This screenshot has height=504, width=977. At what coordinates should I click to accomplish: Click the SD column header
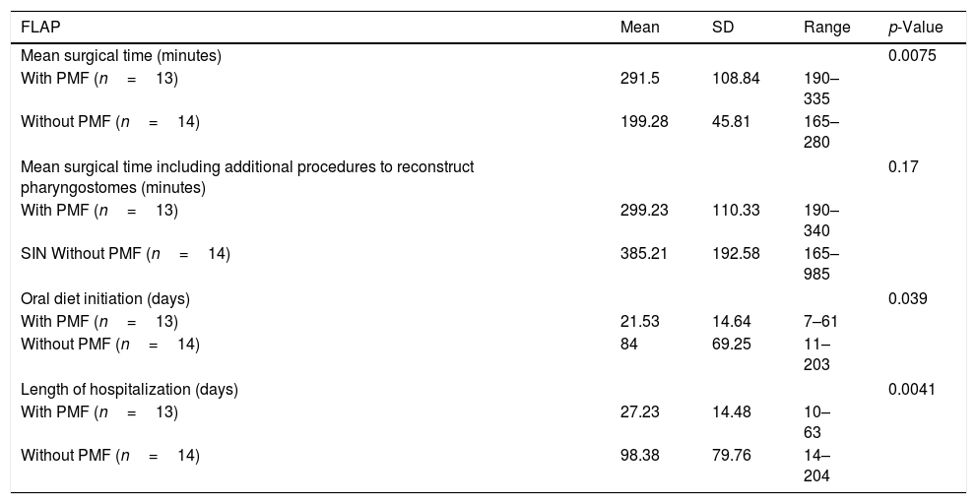(x=723, y=28)
